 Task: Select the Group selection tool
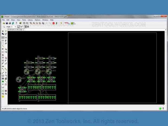(x=3, y=43)
